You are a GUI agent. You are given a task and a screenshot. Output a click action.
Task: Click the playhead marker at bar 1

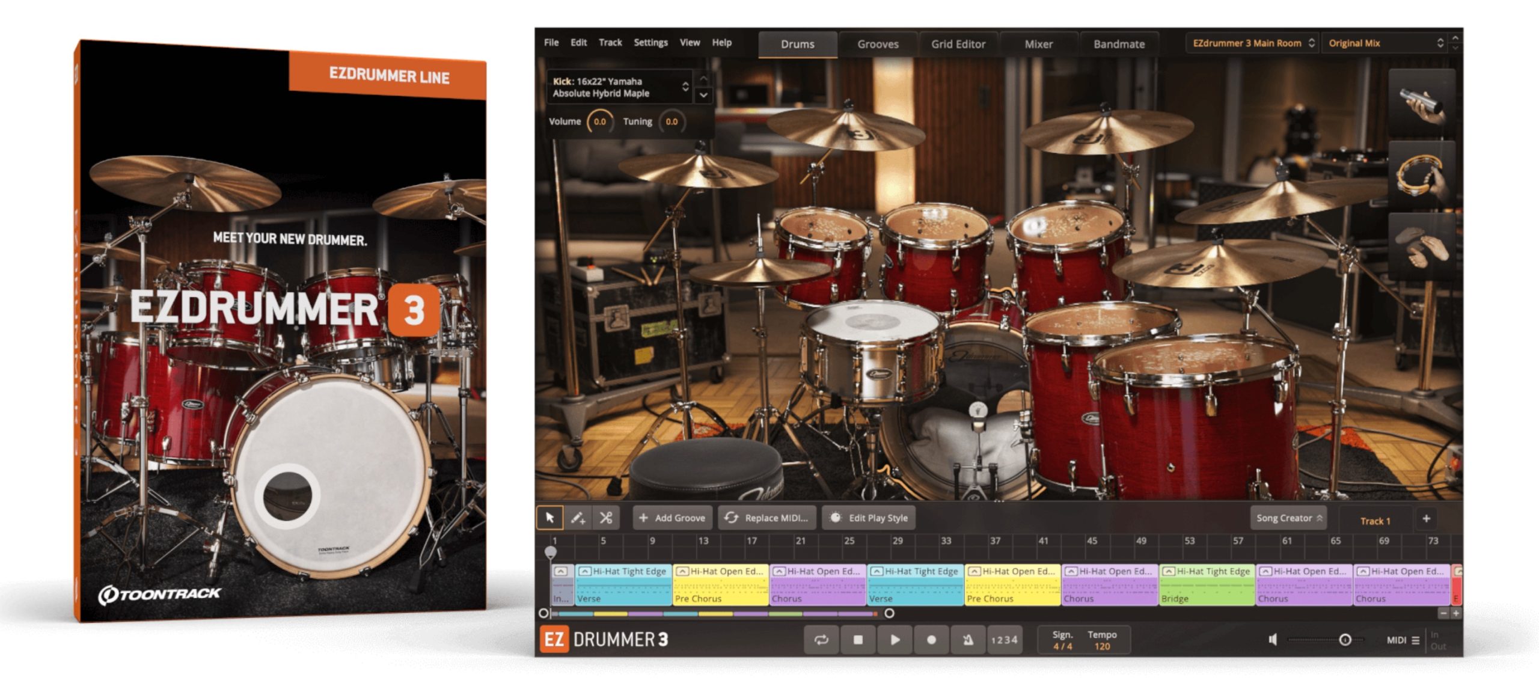pyautogui.click(x=551, y=551)
